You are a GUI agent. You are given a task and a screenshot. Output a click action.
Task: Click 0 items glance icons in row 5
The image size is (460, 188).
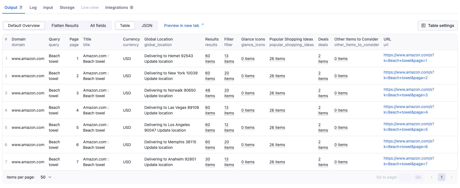(248, 127)
